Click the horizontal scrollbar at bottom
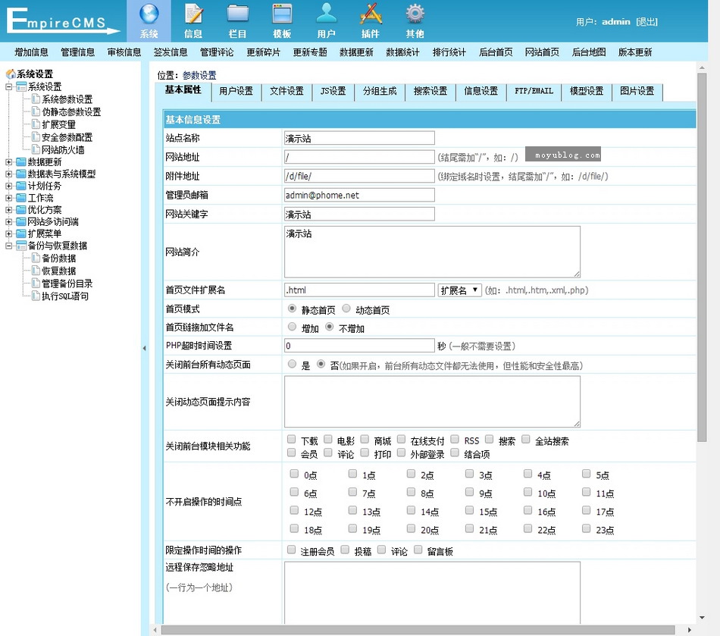The width and height of the screenshot is (720, 636). pyautogui.click(x=418, y=630)
